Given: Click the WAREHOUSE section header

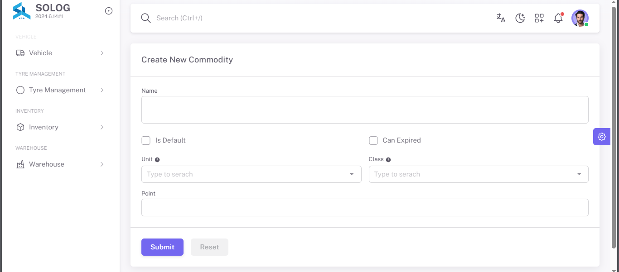Looking at the screenshot, I should (x=31, y=148).
